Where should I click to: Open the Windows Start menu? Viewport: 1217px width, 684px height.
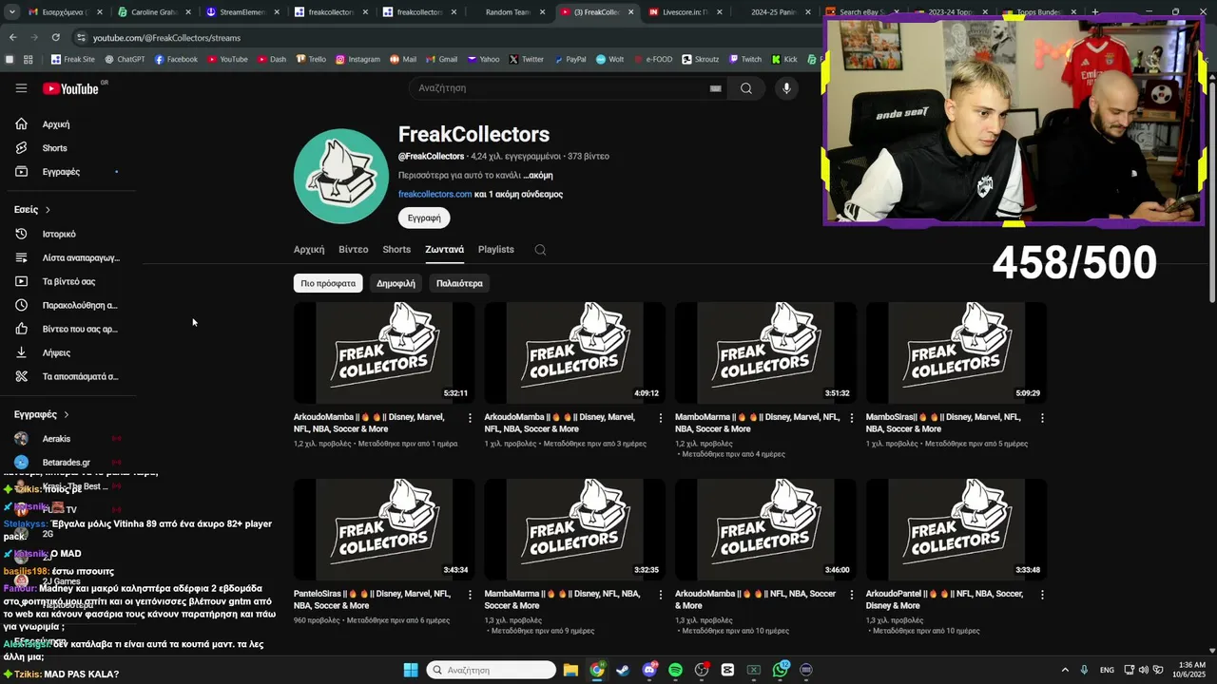[411, 670]
